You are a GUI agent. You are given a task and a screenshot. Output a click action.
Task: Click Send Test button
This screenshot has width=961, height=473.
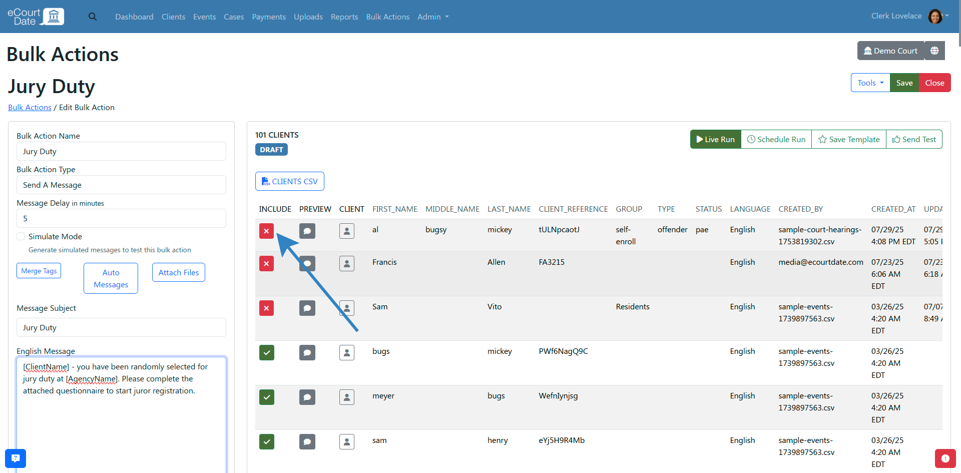[x=914, y=139]
